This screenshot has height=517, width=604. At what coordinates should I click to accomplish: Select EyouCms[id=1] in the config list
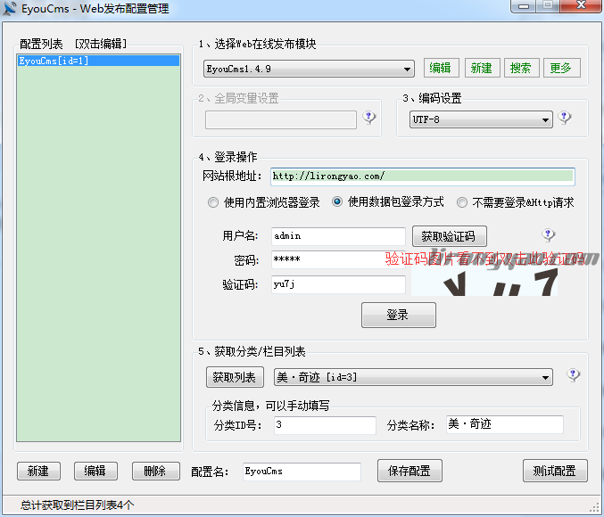[99, 61]
